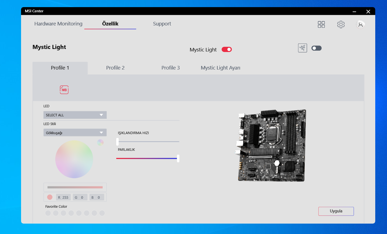
Task: Expand the LED SELECT ALL dropdown
Action: coord(75,115)
